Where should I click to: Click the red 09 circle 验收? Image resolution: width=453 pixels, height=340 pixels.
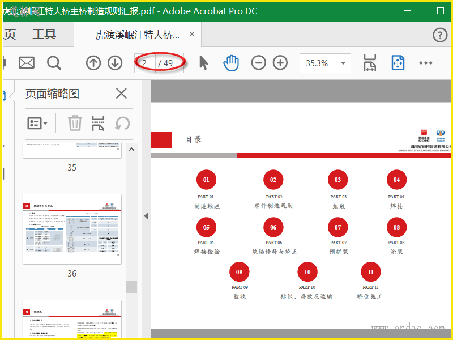tap(239, 272)
